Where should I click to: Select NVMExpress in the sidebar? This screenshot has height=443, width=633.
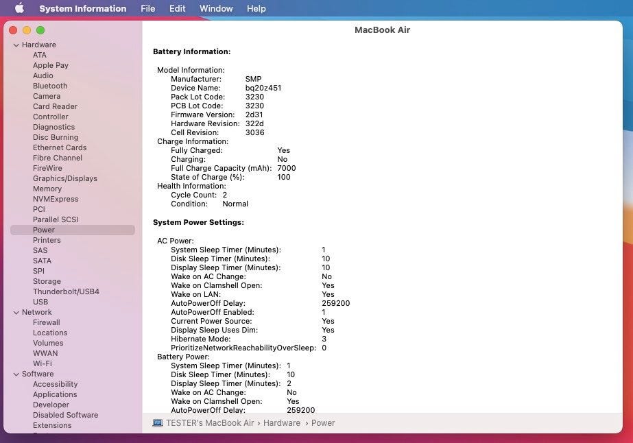pos(56,199)
